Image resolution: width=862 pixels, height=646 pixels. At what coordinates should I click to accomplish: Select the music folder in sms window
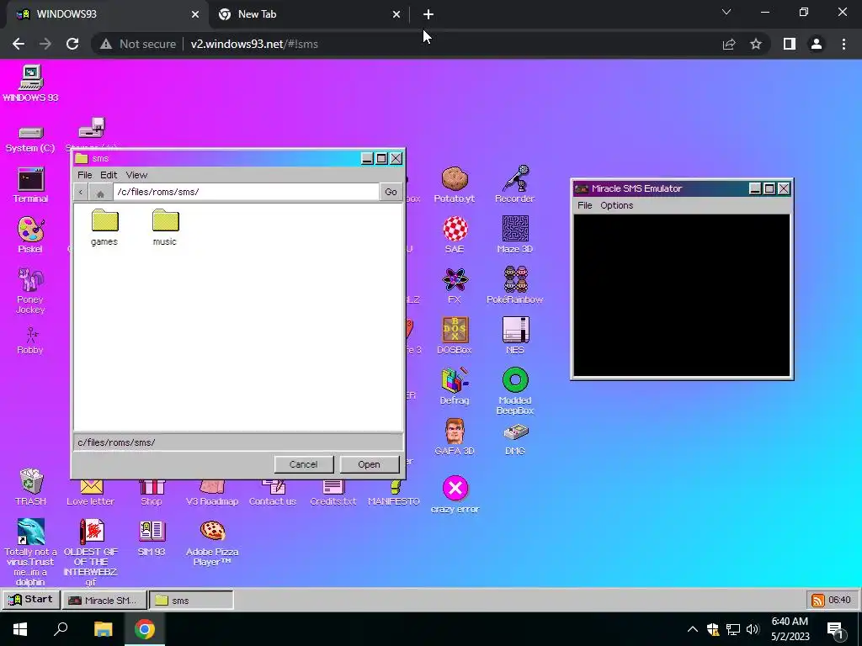(165, 226)
